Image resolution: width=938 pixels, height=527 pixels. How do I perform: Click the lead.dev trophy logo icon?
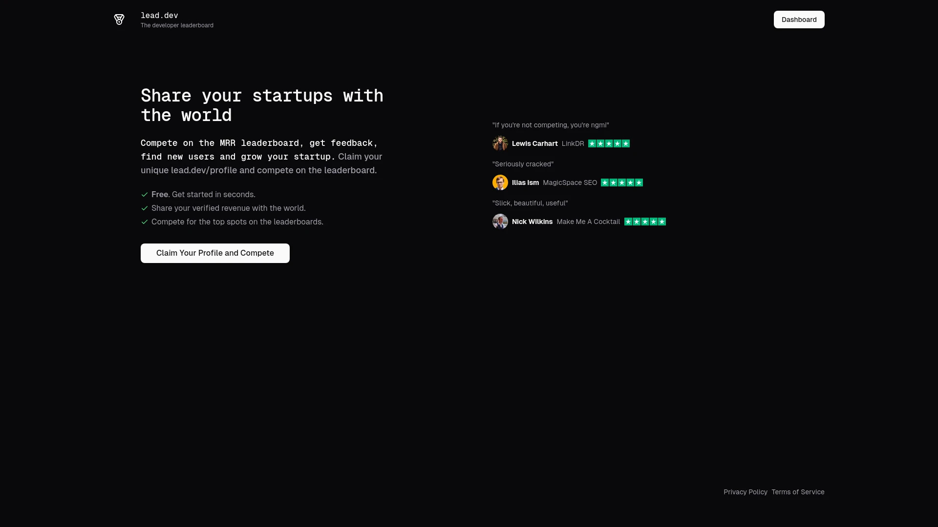tap(119, 20)
